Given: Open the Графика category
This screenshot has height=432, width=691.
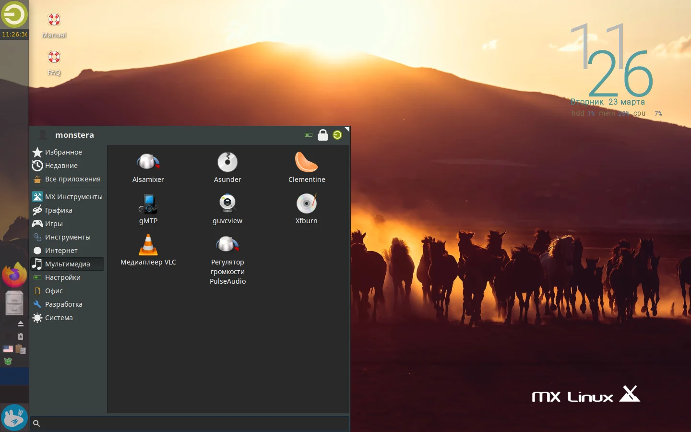Looking at the screenshot, I should (x=68, y=210).
